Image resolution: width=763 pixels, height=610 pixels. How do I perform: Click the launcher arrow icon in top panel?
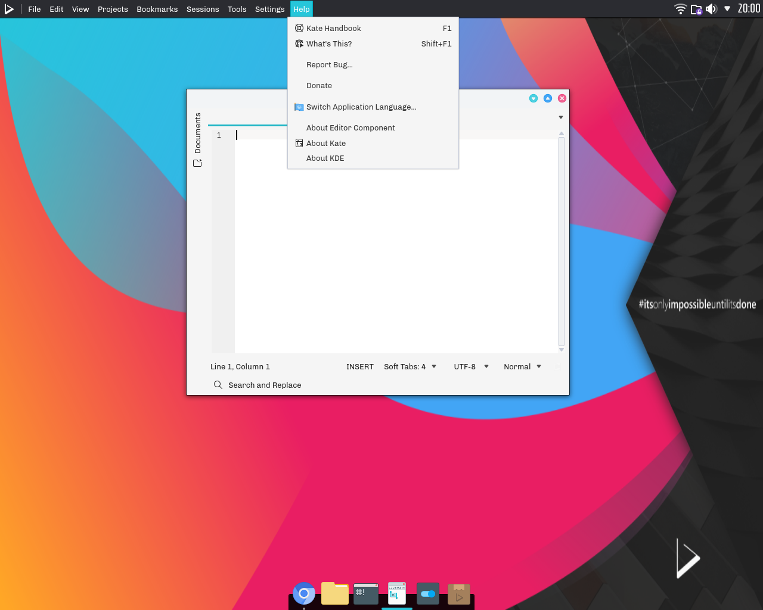coord(9,9)
